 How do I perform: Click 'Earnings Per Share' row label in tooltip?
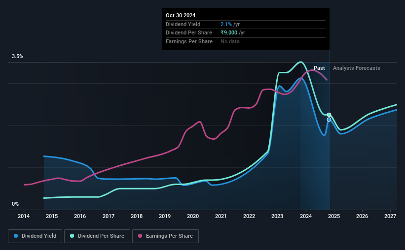click(x=189, y=41)
